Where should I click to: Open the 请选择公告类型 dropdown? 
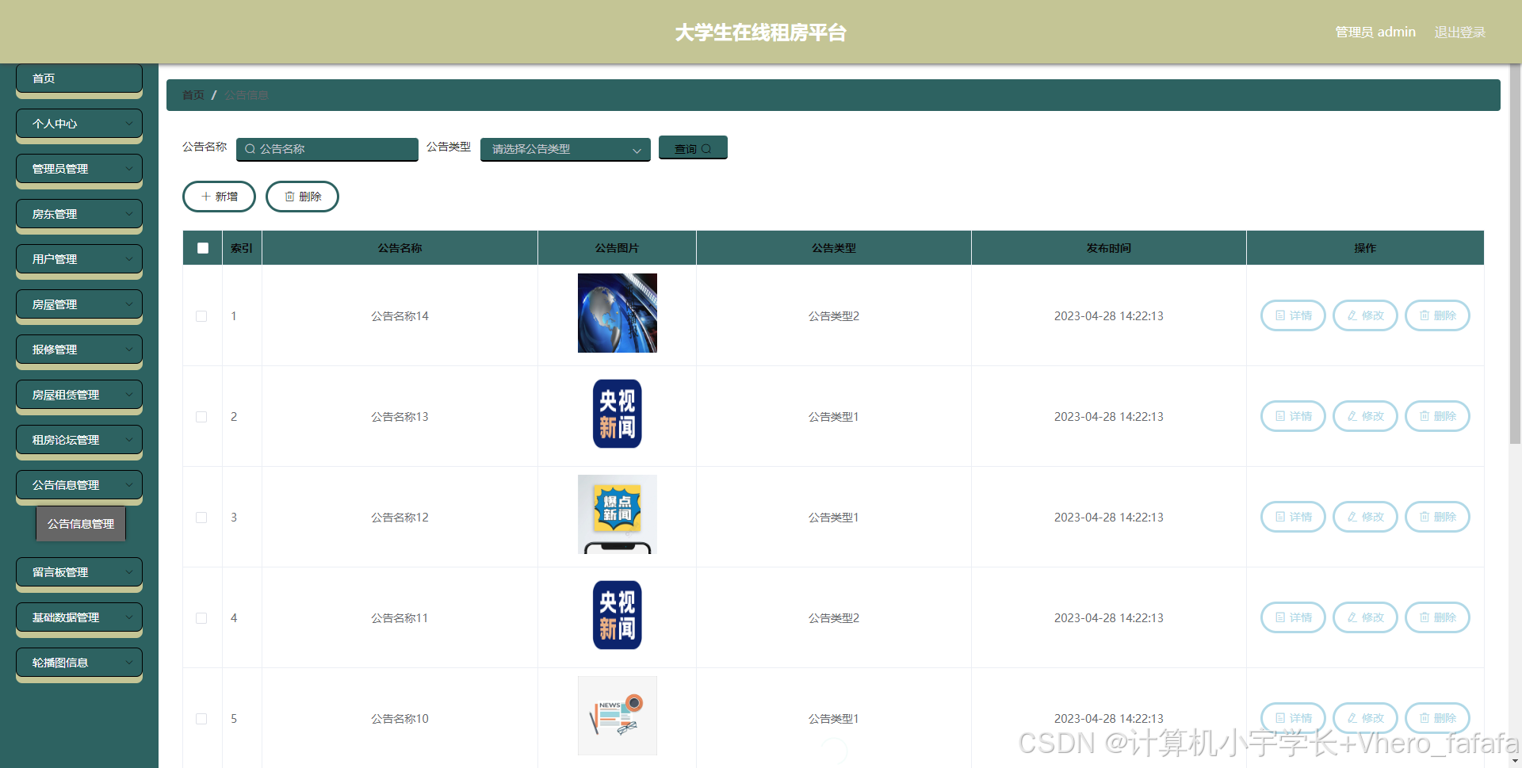coord(565,149)
